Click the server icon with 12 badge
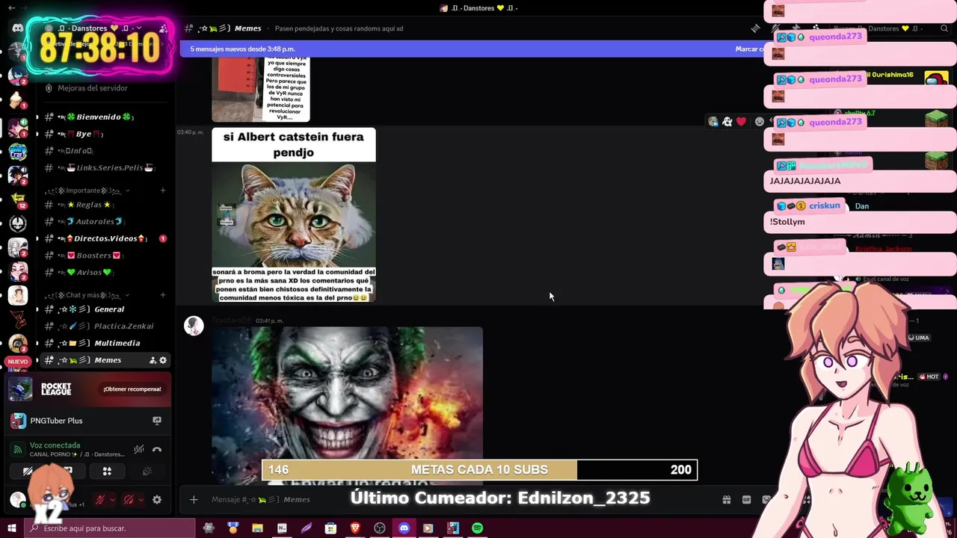Screen dimensions: 957x538 (17, 200)
